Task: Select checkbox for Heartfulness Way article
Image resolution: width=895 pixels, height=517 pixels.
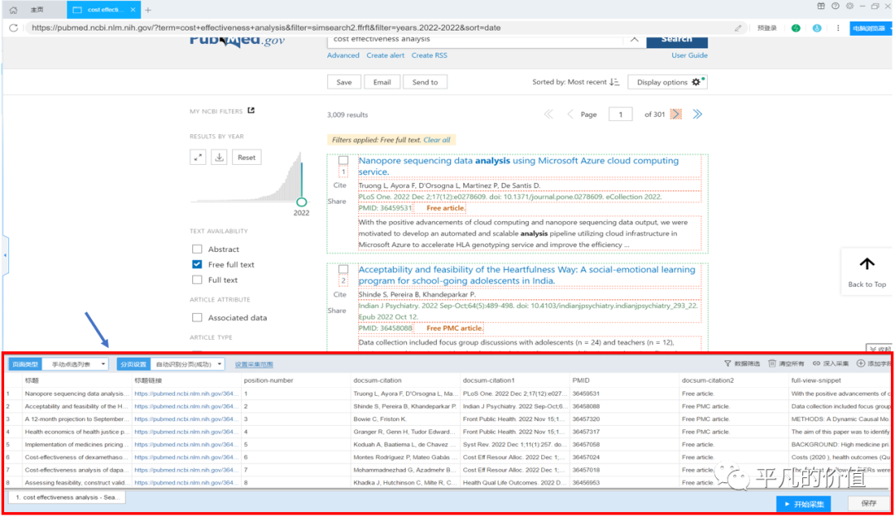Action: (x=343, y=269)
